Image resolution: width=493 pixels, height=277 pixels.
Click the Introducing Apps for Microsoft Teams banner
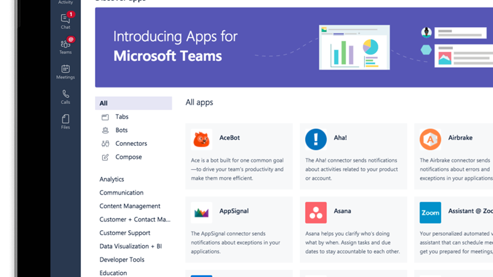click(x=293, y=47)
